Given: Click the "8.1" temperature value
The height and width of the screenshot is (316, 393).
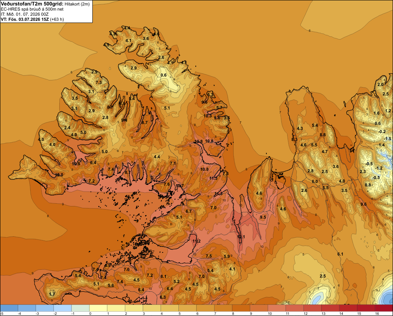Looking at the screenshot, I should 163,277.
